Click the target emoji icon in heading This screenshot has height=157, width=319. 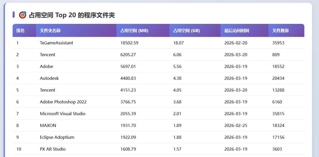[22, 15]
